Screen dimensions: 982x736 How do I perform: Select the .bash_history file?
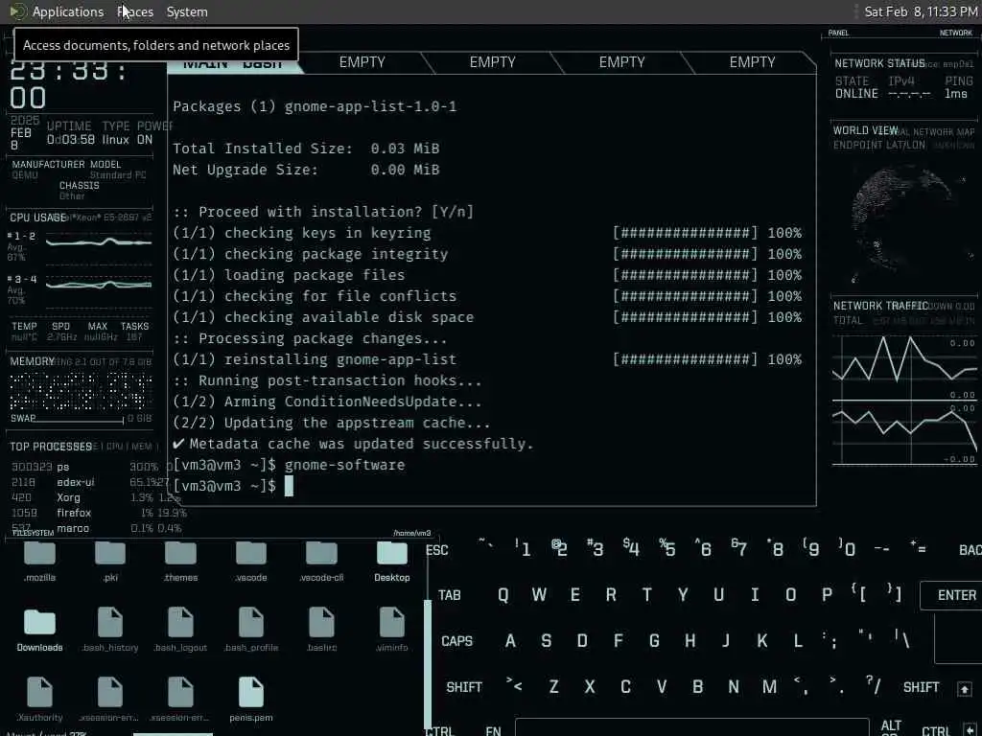[x=110, y=631]
